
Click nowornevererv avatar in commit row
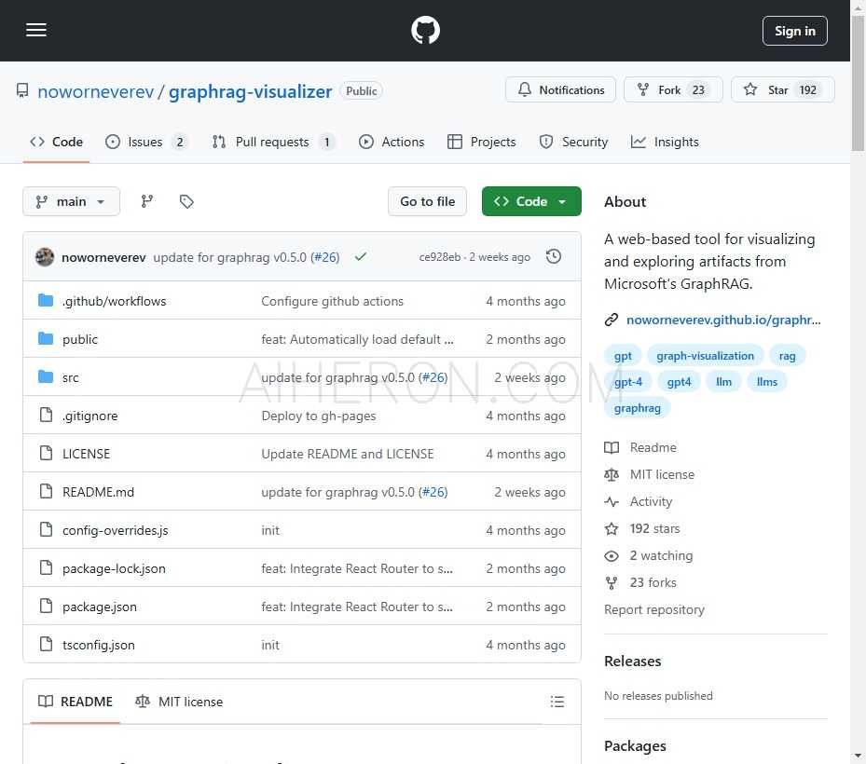click(45, 257)
